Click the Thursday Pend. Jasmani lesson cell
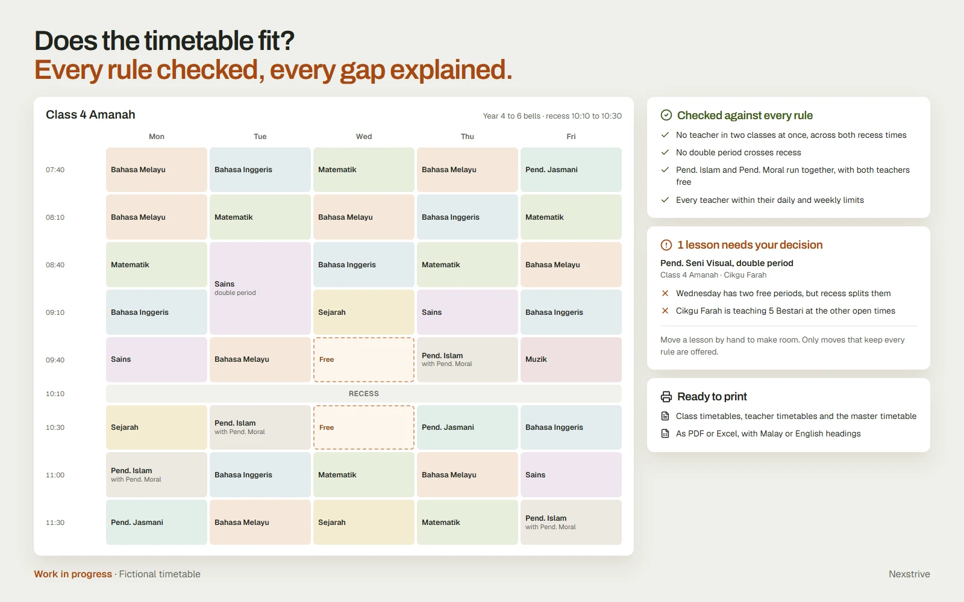This screenshot has height=602, width=964. [x=468, y=427]
